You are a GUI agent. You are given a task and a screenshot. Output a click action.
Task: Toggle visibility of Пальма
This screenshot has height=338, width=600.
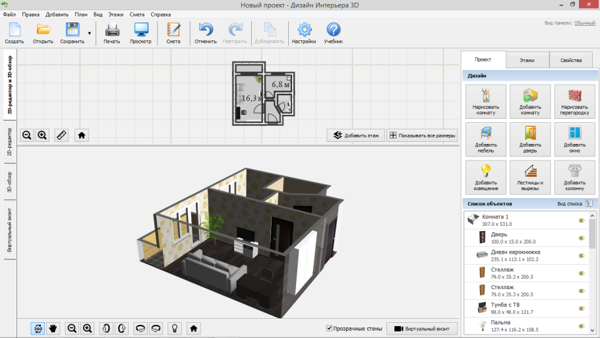click(582, 325)
